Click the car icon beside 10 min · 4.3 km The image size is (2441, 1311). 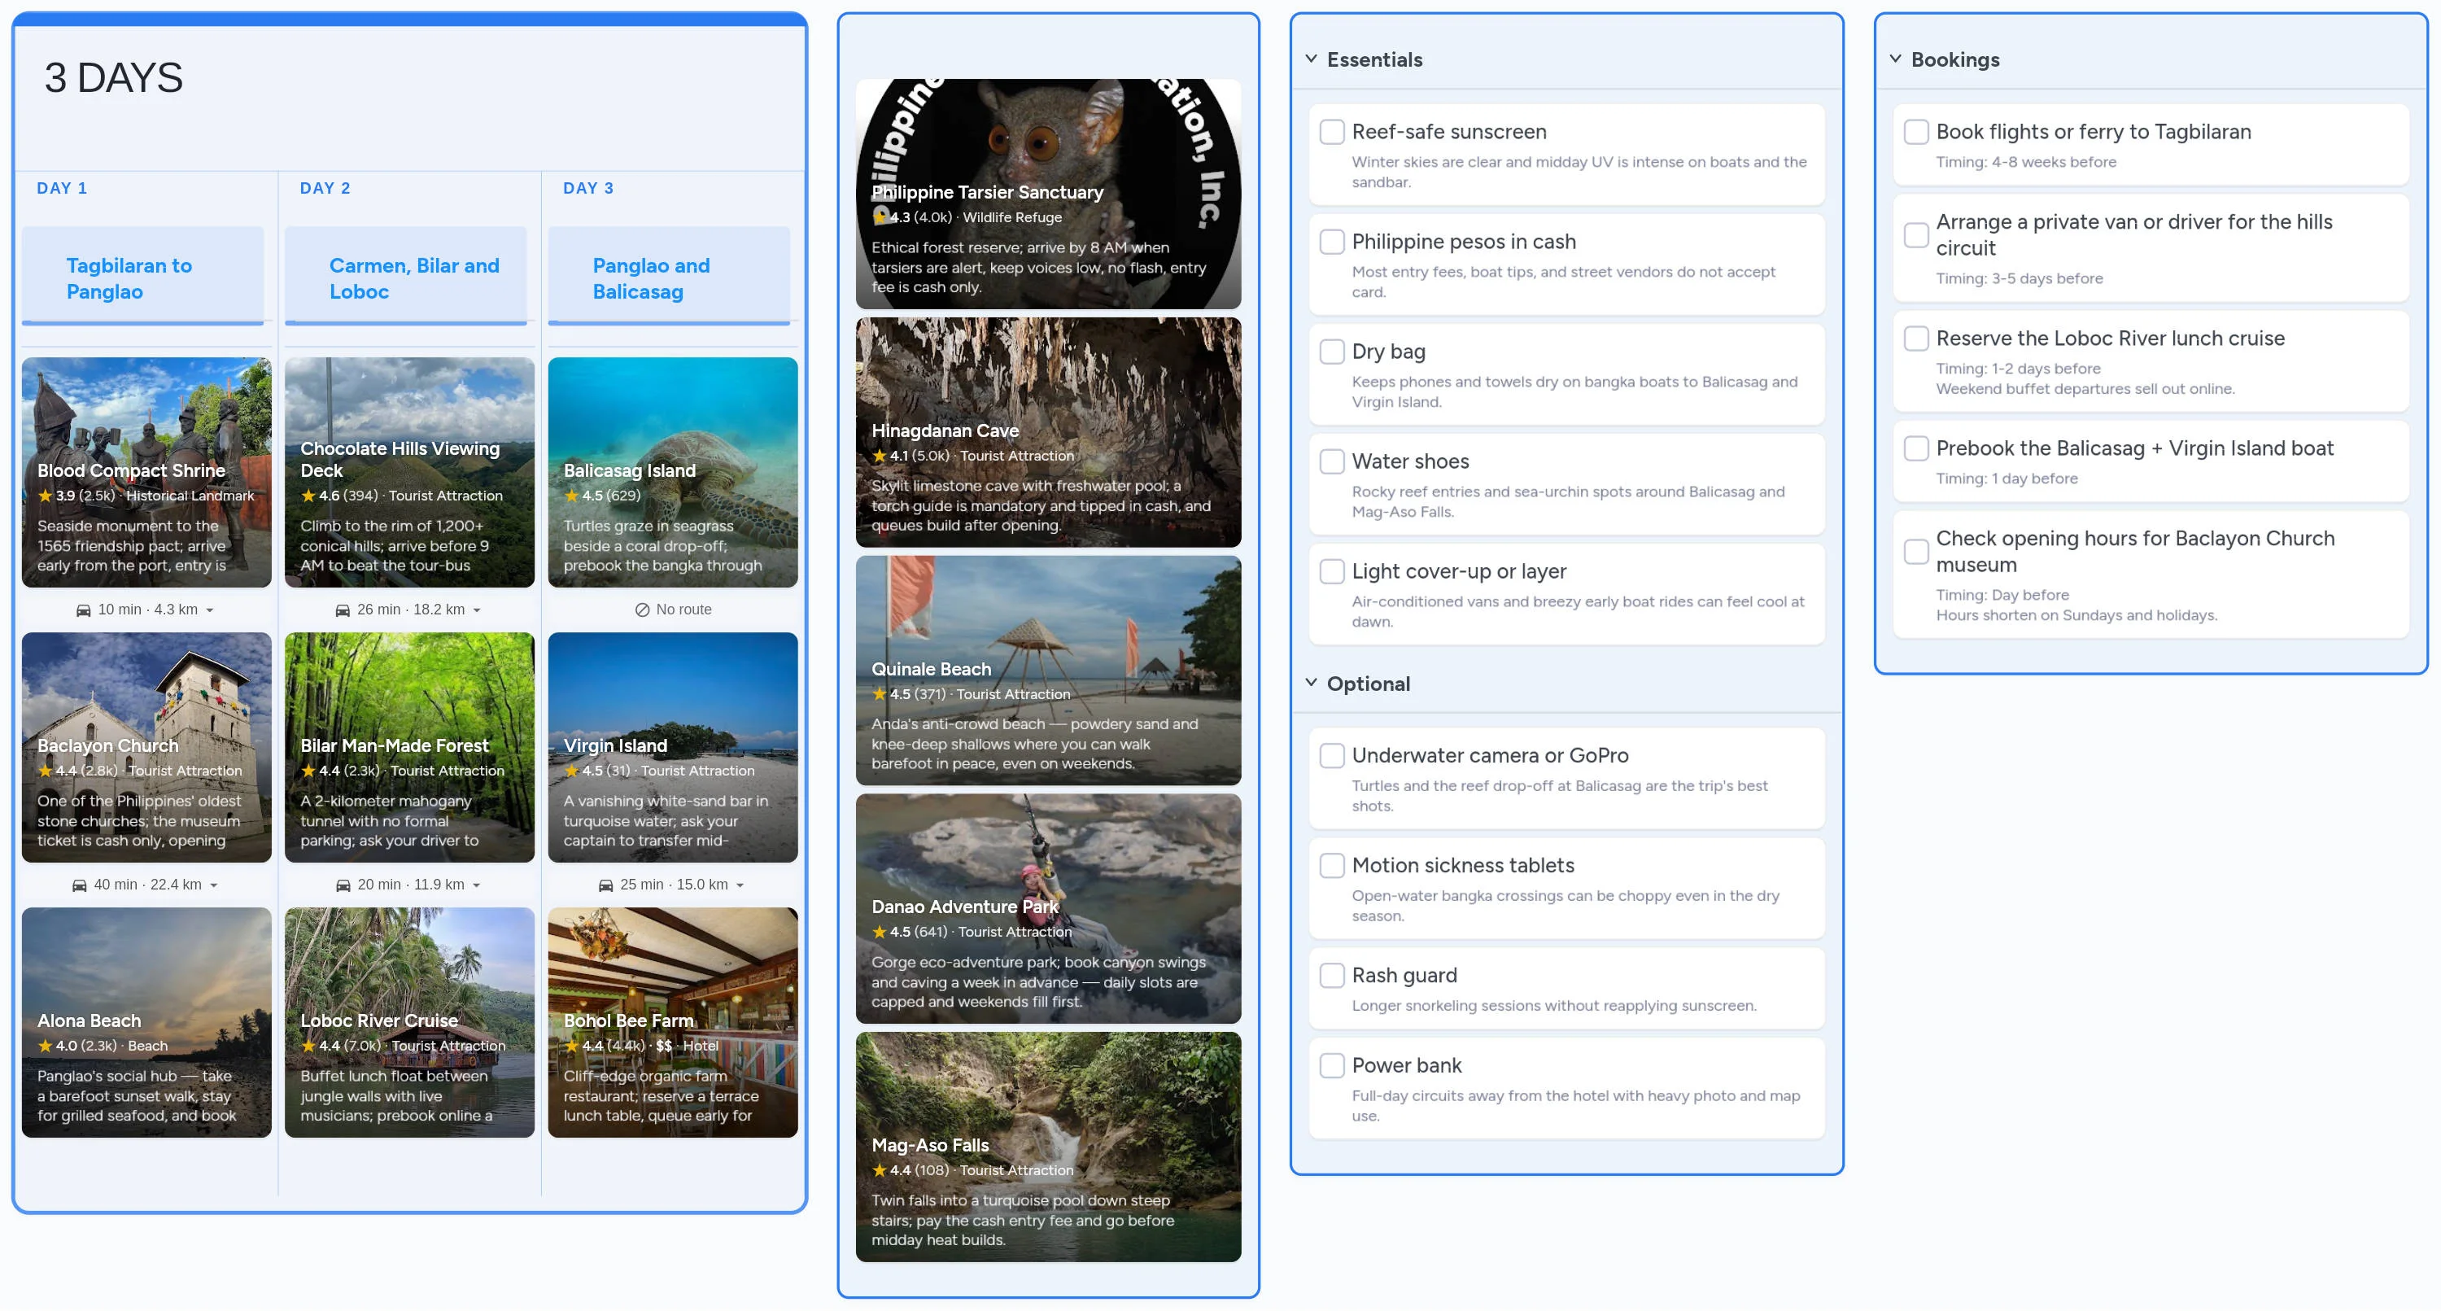[x=83, y=610]
